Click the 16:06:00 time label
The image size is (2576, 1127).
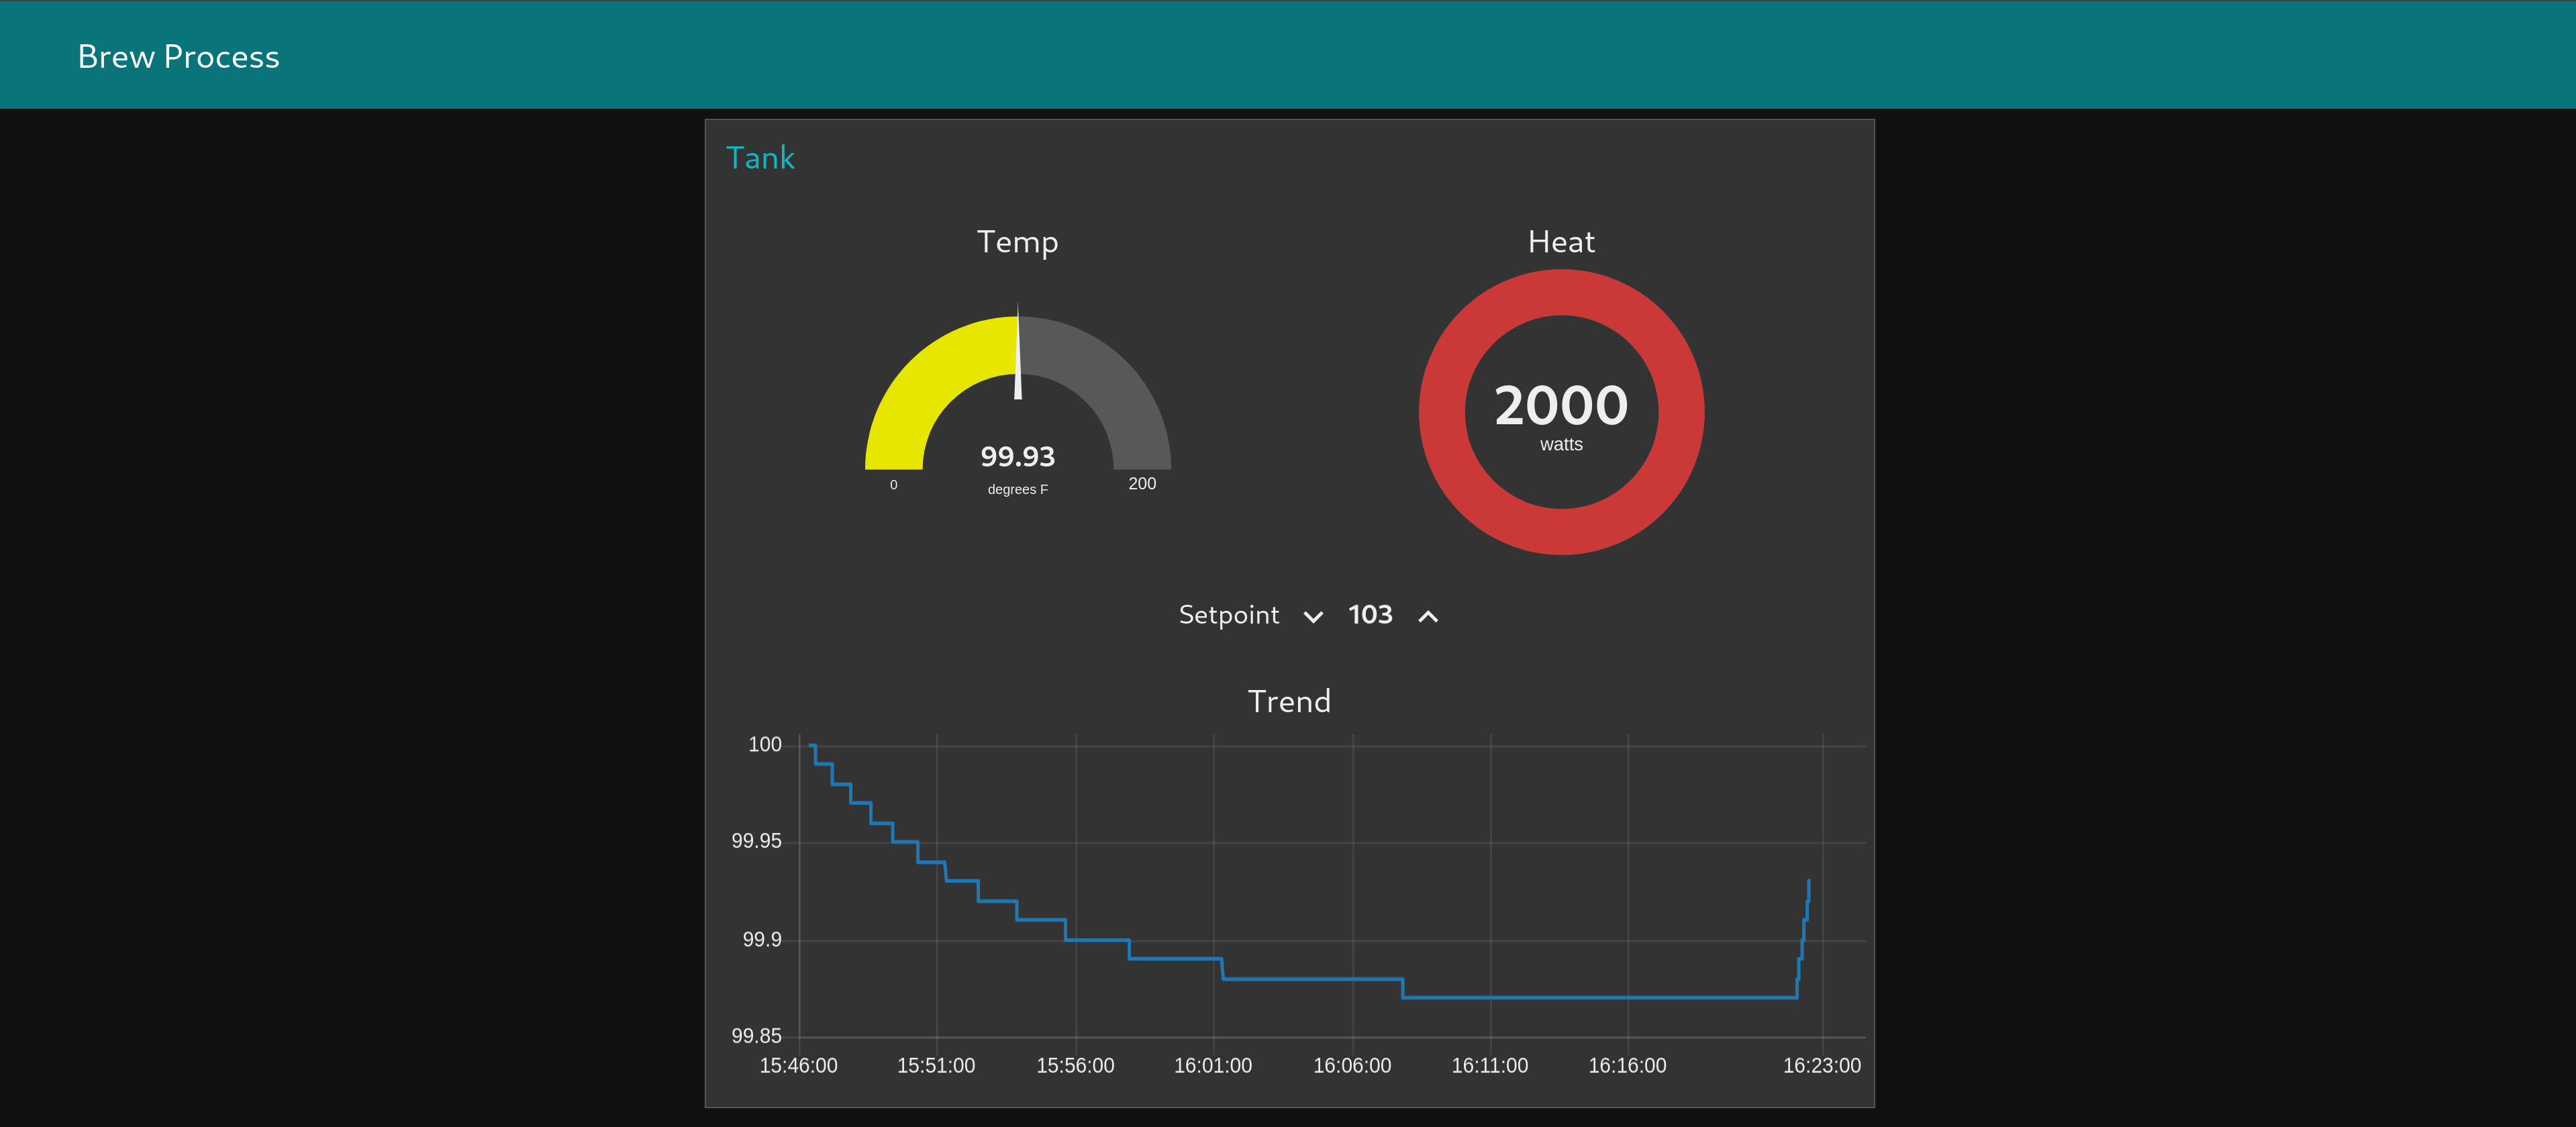pyautogui.click(x=1352, y=1066)
